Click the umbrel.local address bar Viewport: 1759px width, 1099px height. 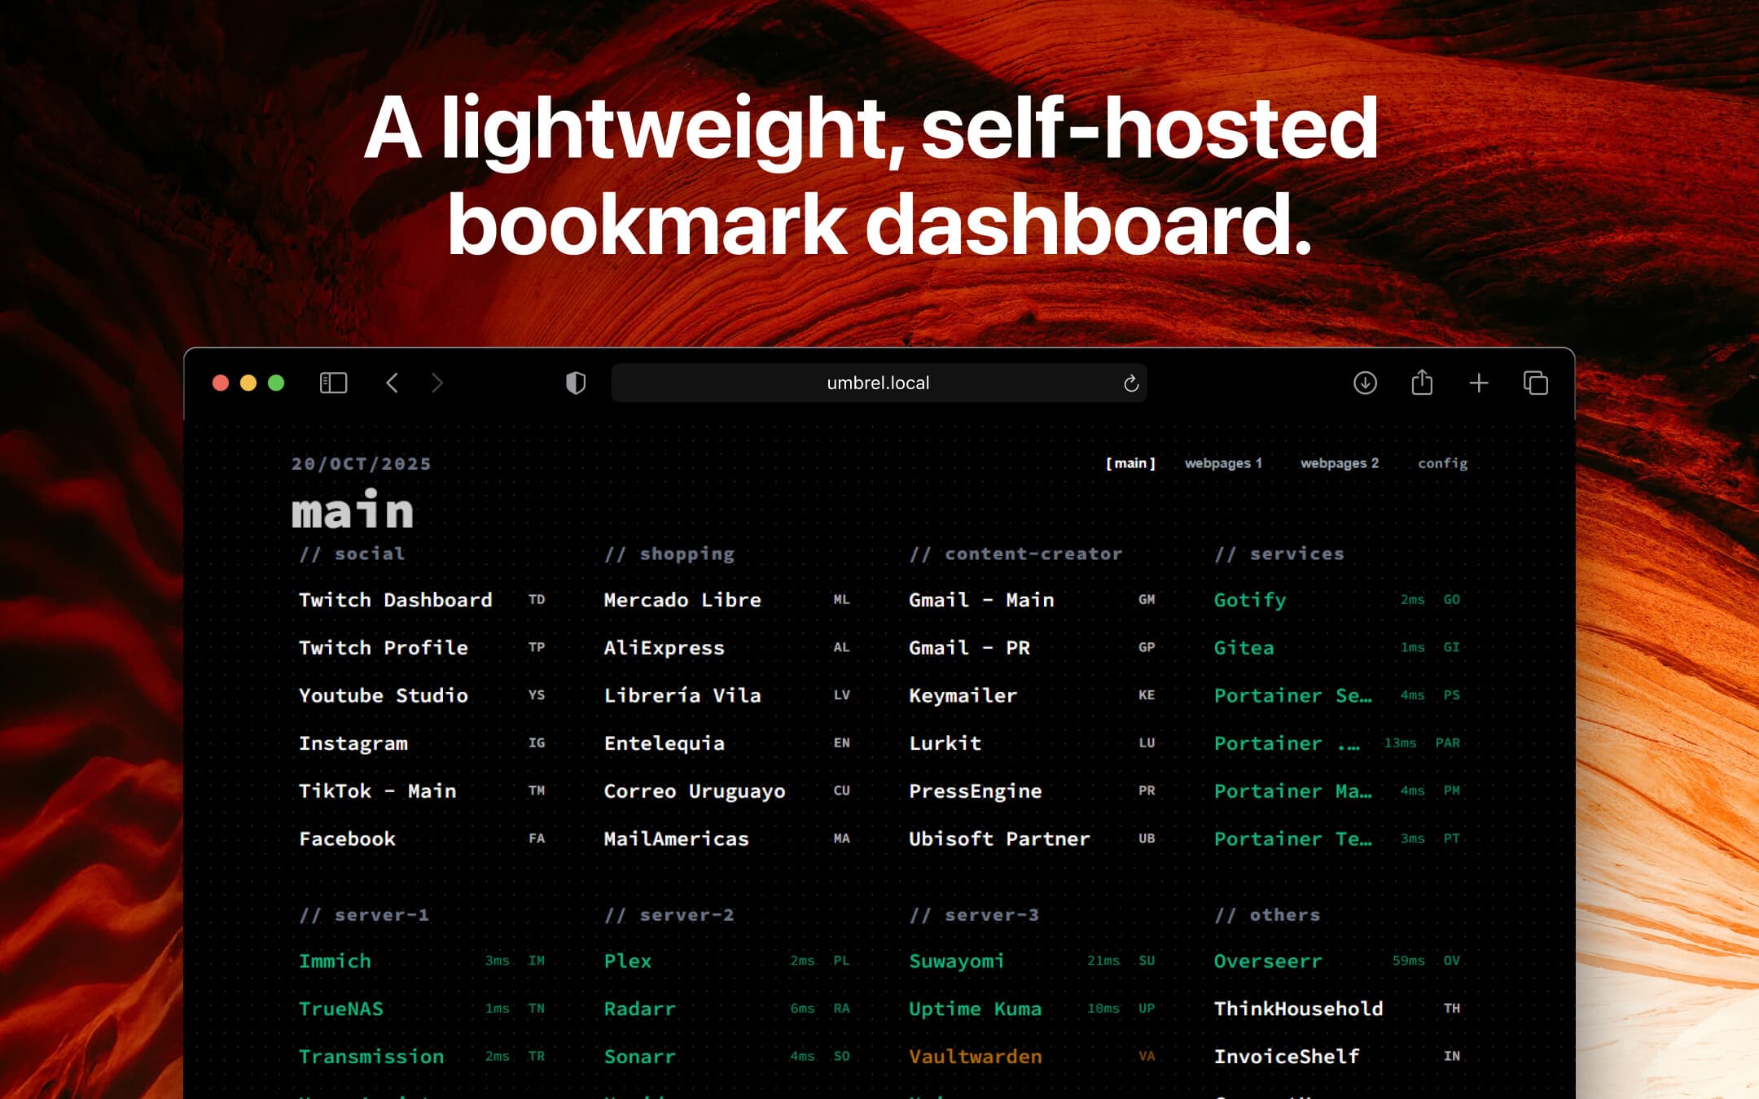pos(877,382)
